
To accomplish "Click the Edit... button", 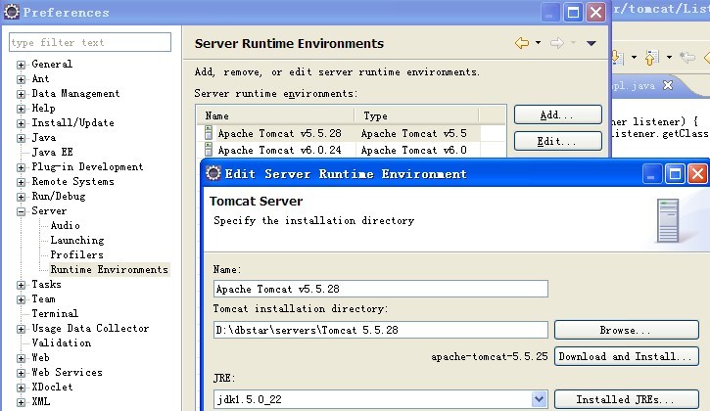I will pyautogui.click(x=558, y=141).
